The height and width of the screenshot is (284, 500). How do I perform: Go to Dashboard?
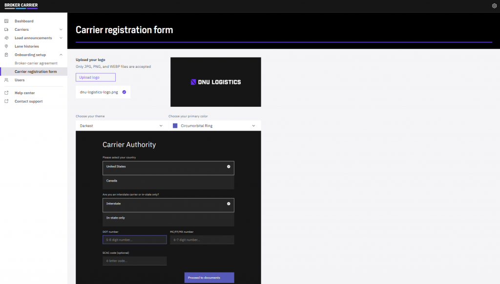pos(24,21)
